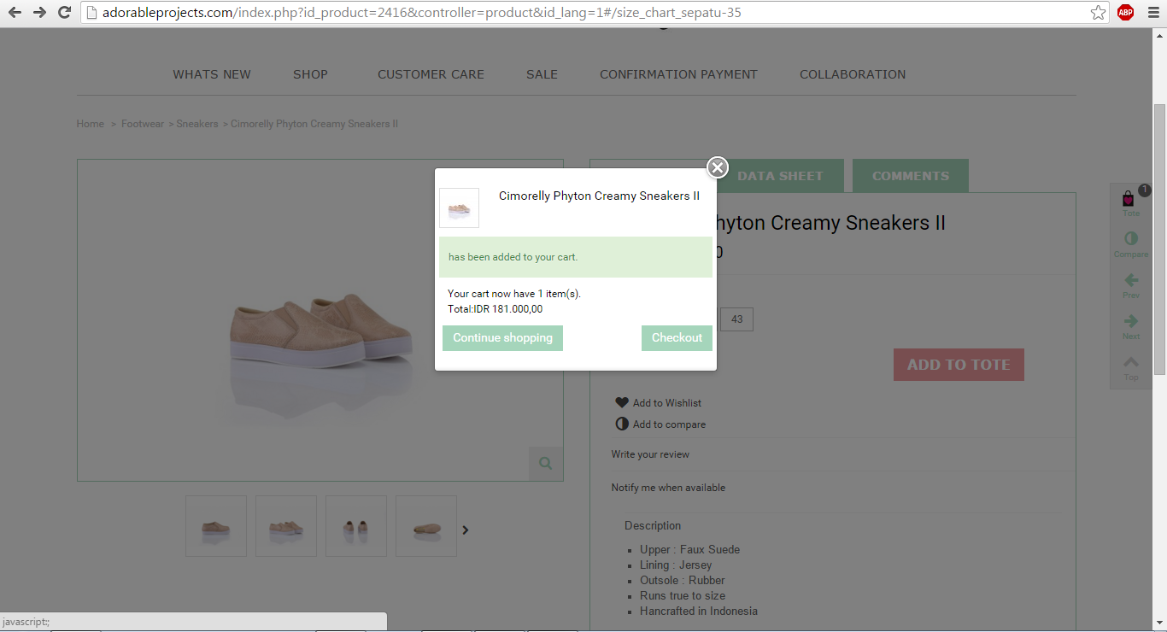The height and width of the screenshot is (632, 1167).
Task: Open the Compare icon in the sidebar
Action: pos(1131,238)
